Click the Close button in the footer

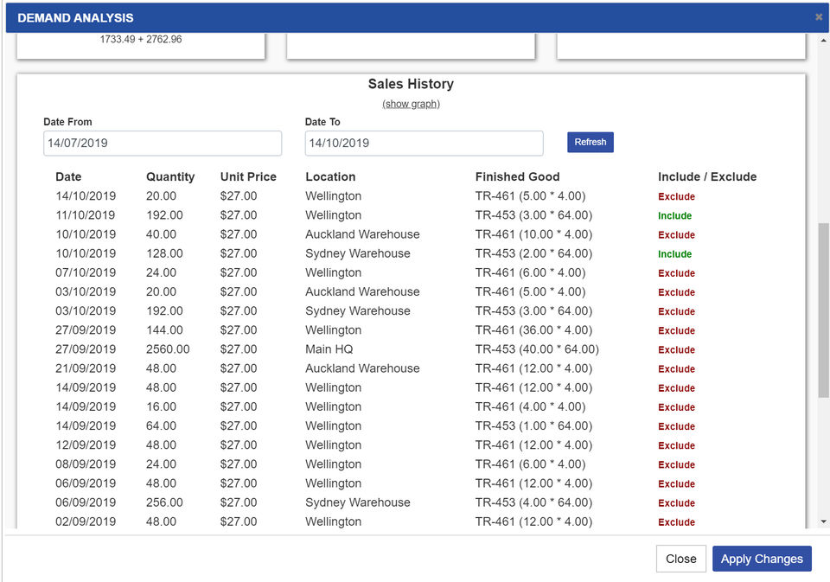(x=680, y=559)
